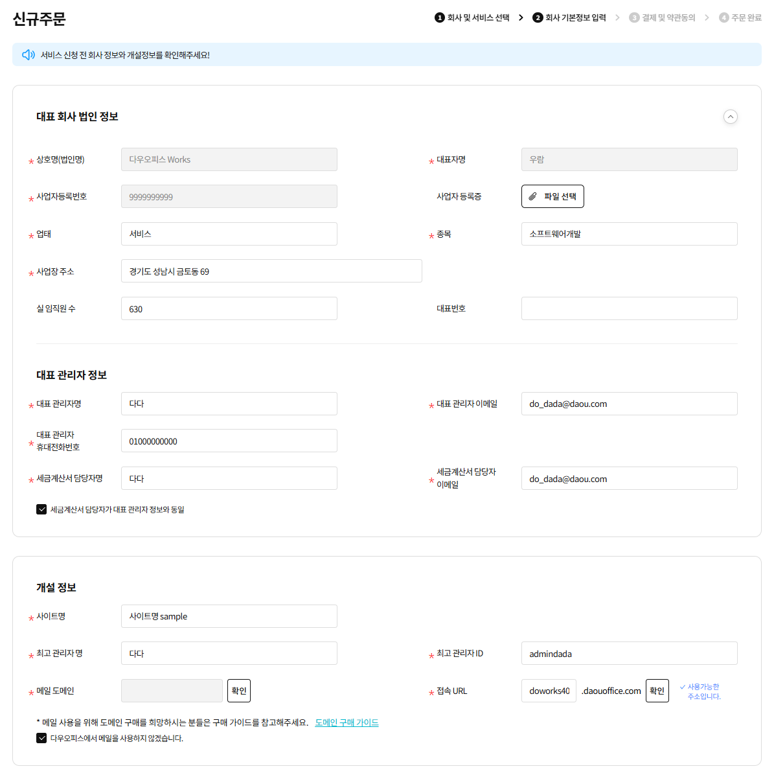Image resolution: width=774 pixels, height=773 pixels.
Task: Collapse the 대표 회사 법인 정보 section
Action: (x=730, y=117)
